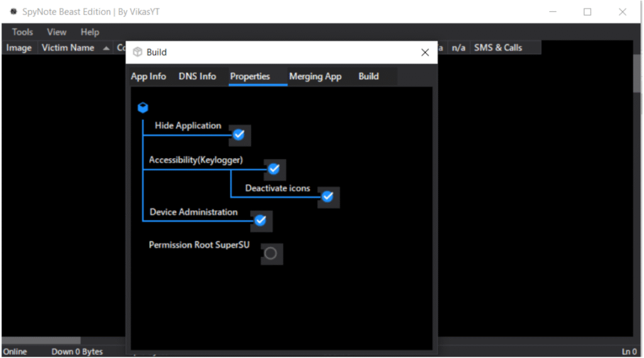Click the horizontal scrollbar at the bottom
644x358 pixels.
coord(42,340)
